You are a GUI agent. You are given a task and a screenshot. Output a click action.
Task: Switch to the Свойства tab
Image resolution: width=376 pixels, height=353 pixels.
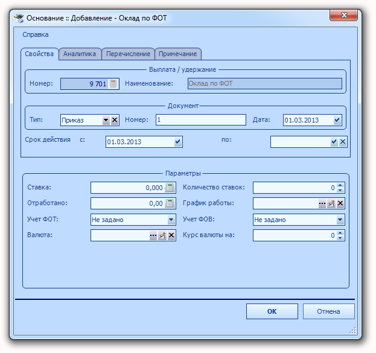39,54
